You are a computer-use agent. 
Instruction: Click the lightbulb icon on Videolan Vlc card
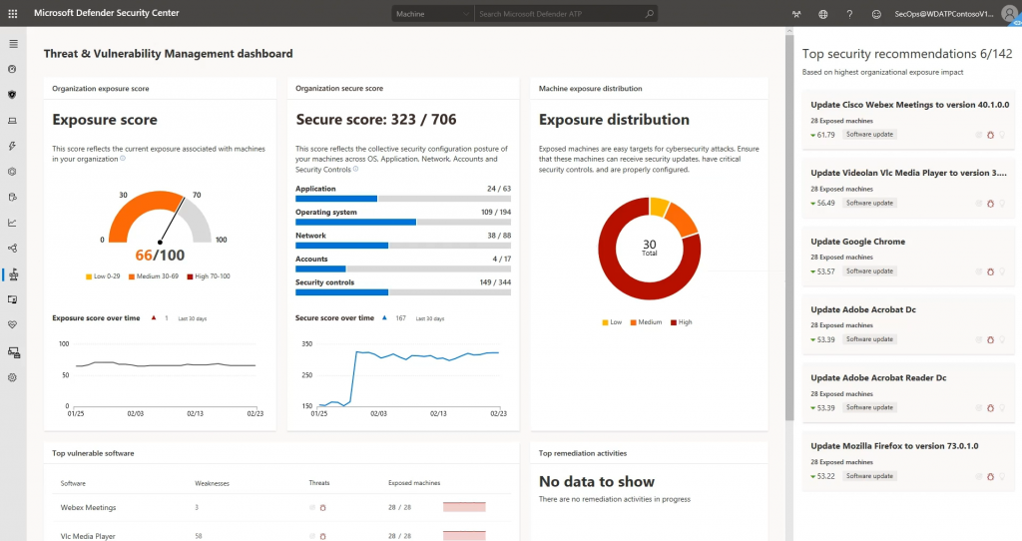tap(1002, 204)
